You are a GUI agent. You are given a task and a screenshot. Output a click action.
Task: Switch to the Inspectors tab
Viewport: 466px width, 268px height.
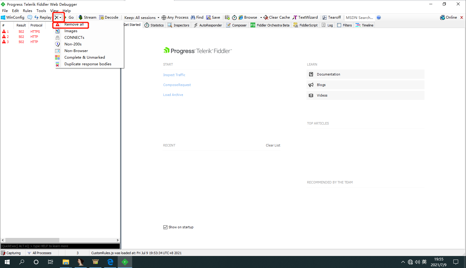[179, 25]
